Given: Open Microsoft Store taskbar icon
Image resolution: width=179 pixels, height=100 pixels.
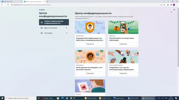Looking at the screenshot, I should click(x=58, y=98).
